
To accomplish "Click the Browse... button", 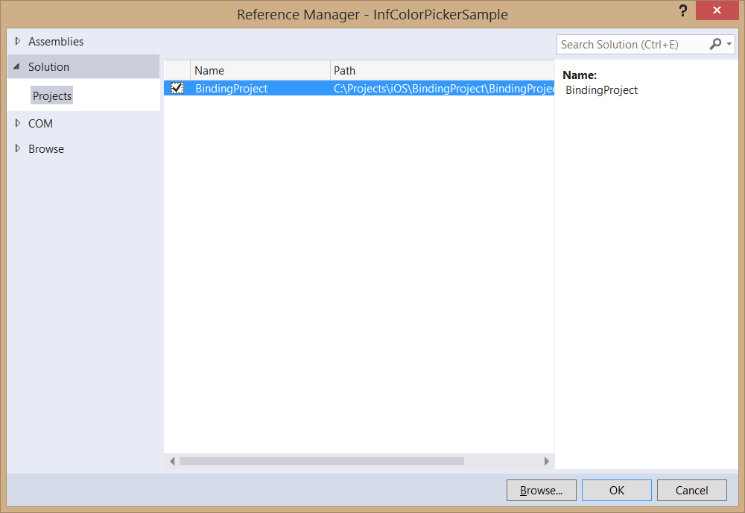I will click(541, 490).
